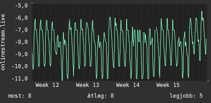The image size is (211, 103).
Task: Click the '-11,0' y-axis value
Action: point(20,78)
